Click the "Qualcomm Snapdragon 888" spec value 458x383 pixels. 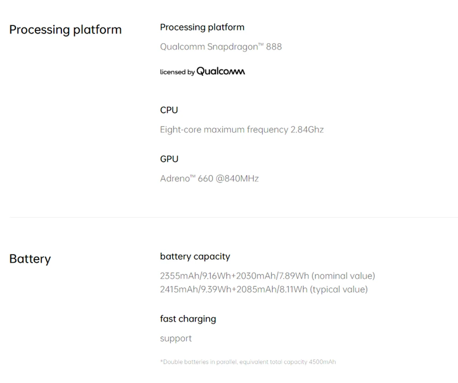(x=221, y=47)
